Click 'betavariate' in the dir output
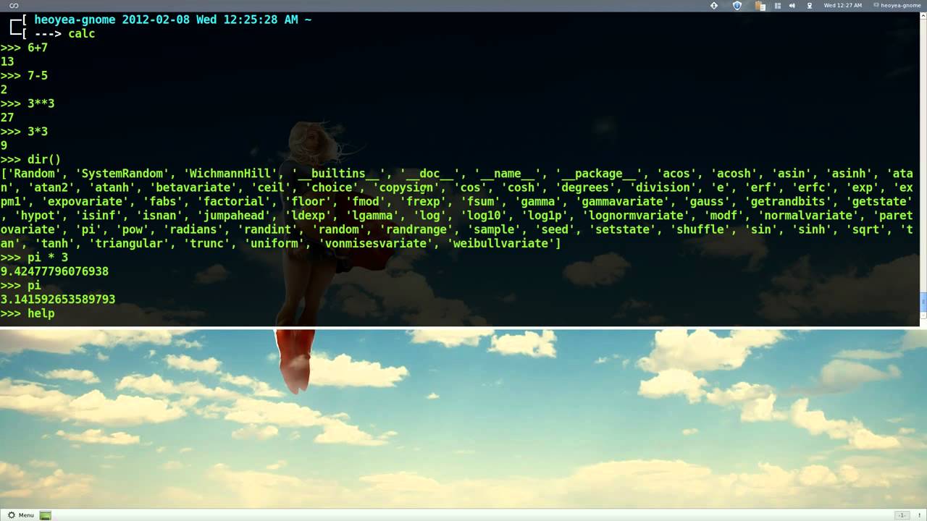Image resolution: width=927 pixels, height=521 pixels. pyautogui.click(x=194, y=187)
